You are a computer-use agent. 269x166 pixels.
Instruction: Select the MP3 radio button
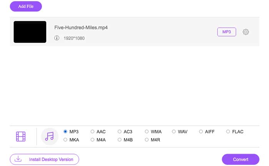click(65, 132)
